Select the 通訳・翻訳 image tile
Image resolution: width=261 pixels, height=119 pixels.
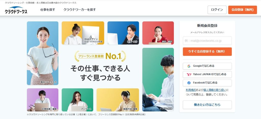158,33
